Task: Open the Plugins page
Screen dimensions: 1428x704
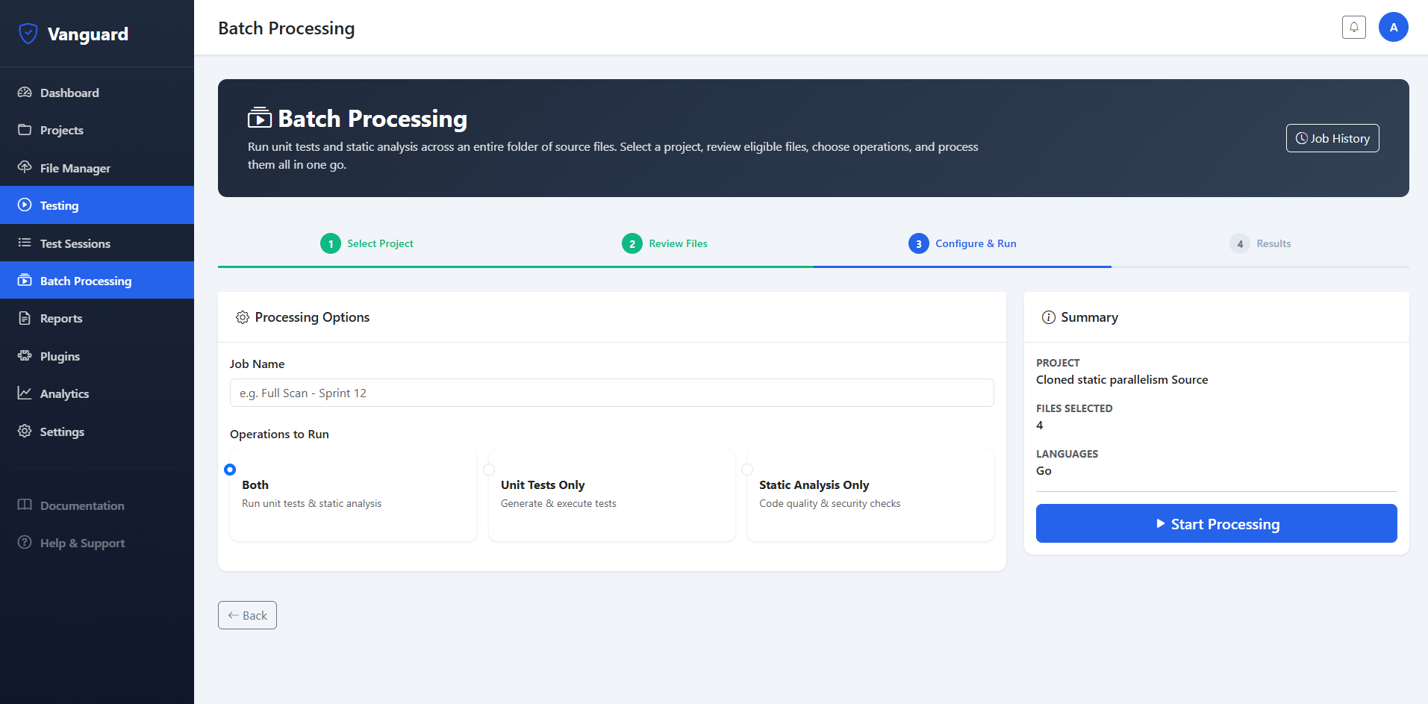Action: 60,356
